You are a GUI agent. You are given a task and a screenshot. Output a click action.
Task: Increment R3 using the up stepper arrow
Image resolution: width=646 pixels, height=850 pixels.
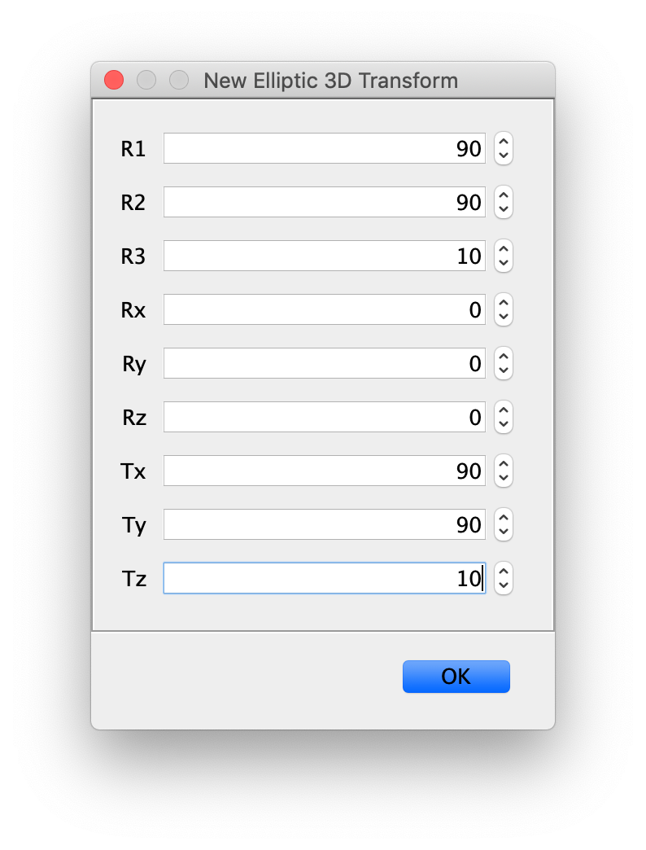[x=503, y=250]
